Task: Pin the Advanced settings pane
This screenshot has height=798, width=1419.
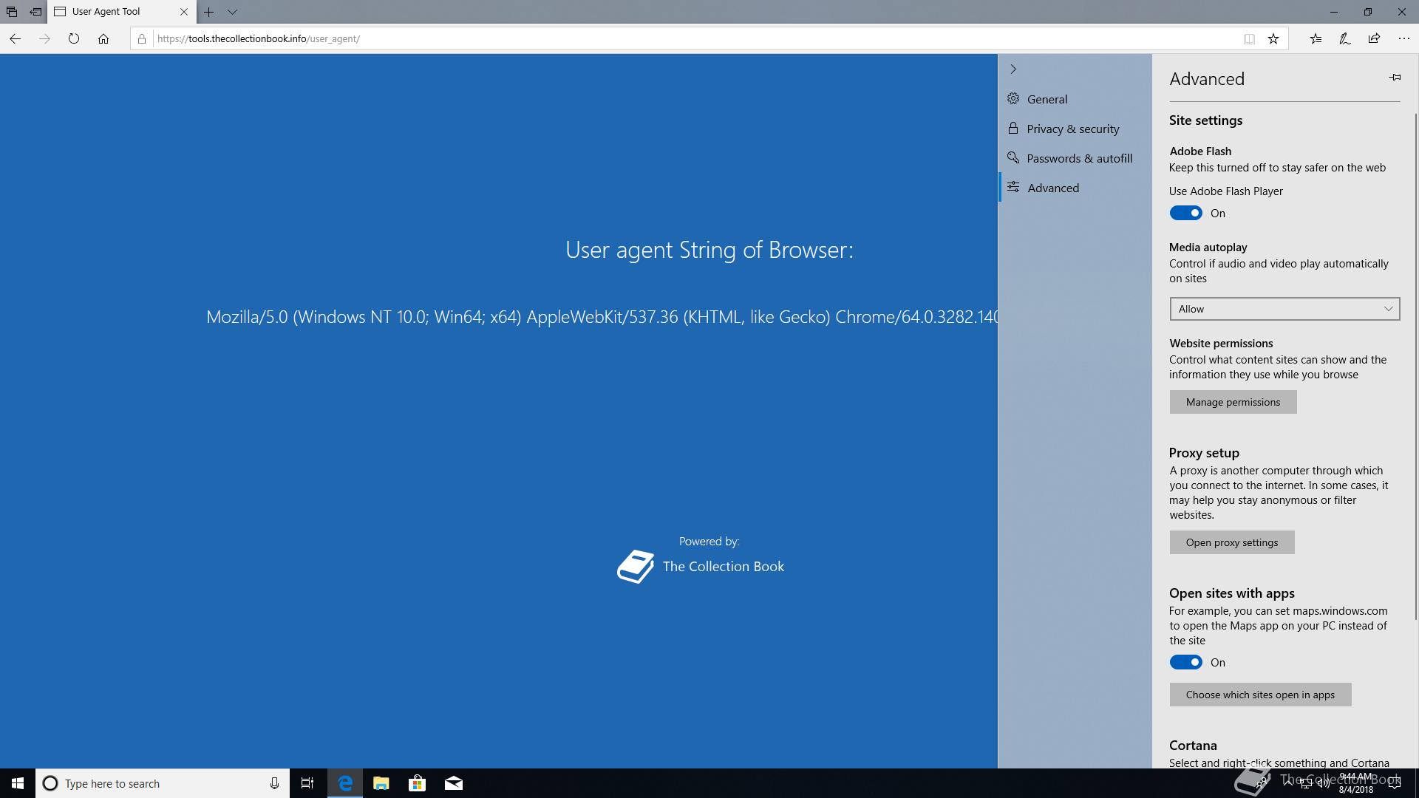Action: pyautogui.click(x=1395, y=77)
